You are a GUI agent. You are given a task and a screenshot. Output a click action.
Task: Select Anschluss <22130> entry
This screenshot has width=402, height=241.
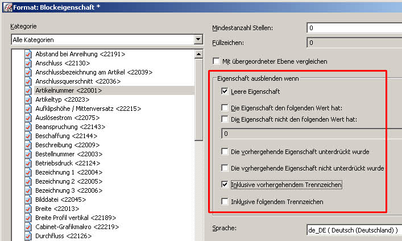pos(63,63)
